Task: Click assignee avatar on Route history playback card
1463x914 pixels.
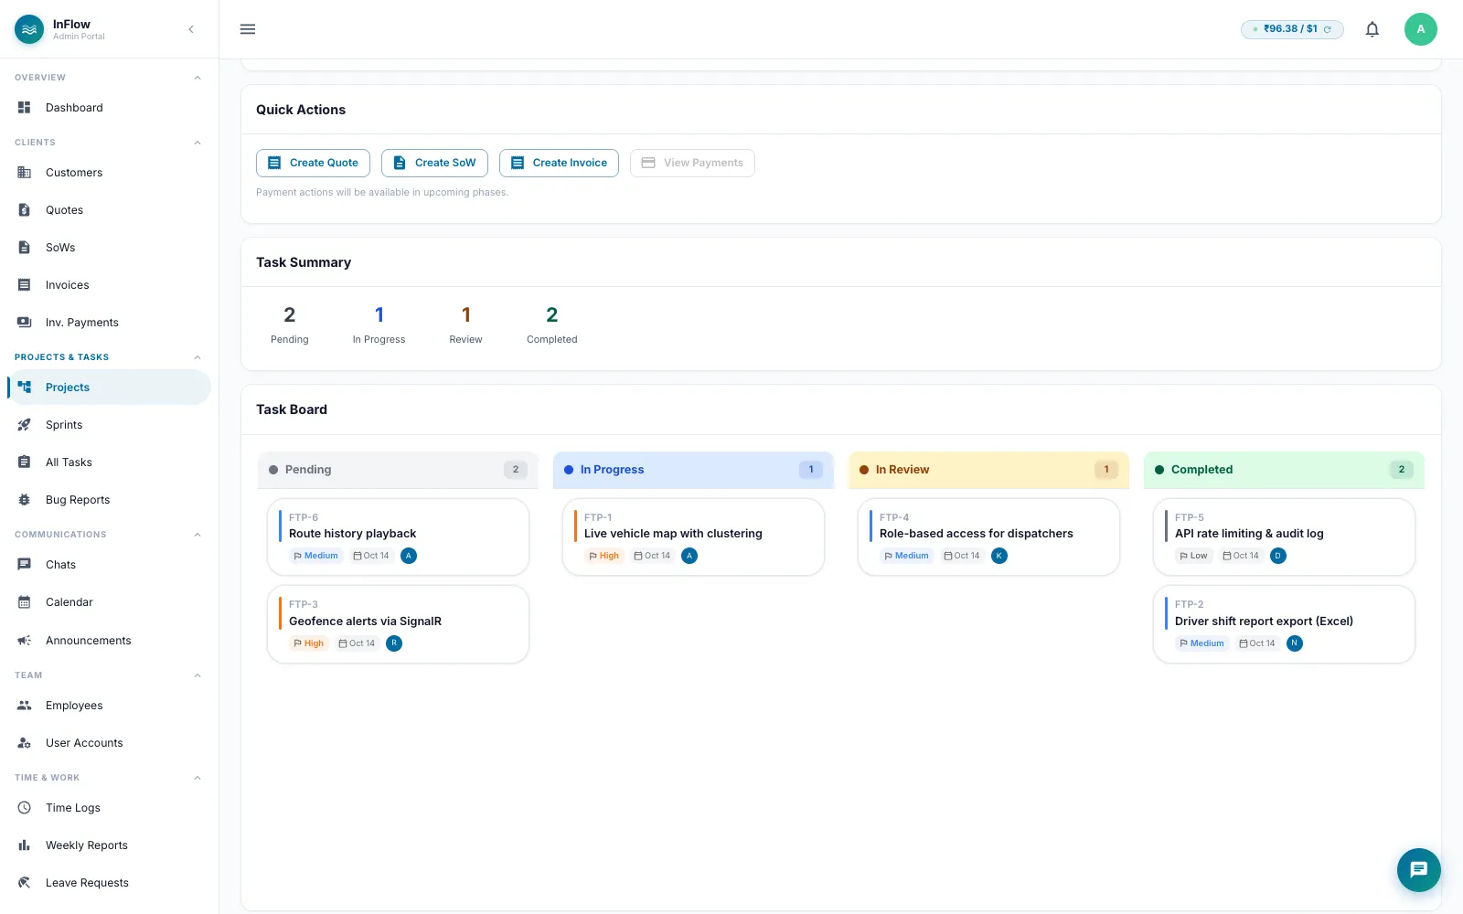Action: click(409, 556)
